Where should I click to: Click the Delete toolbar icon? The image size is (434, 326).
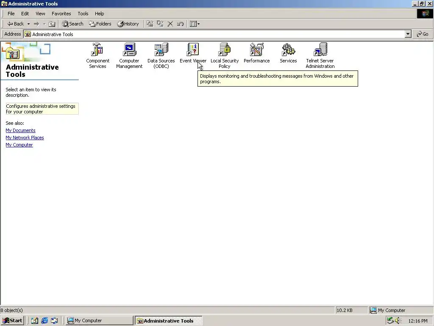coord(170,24)
